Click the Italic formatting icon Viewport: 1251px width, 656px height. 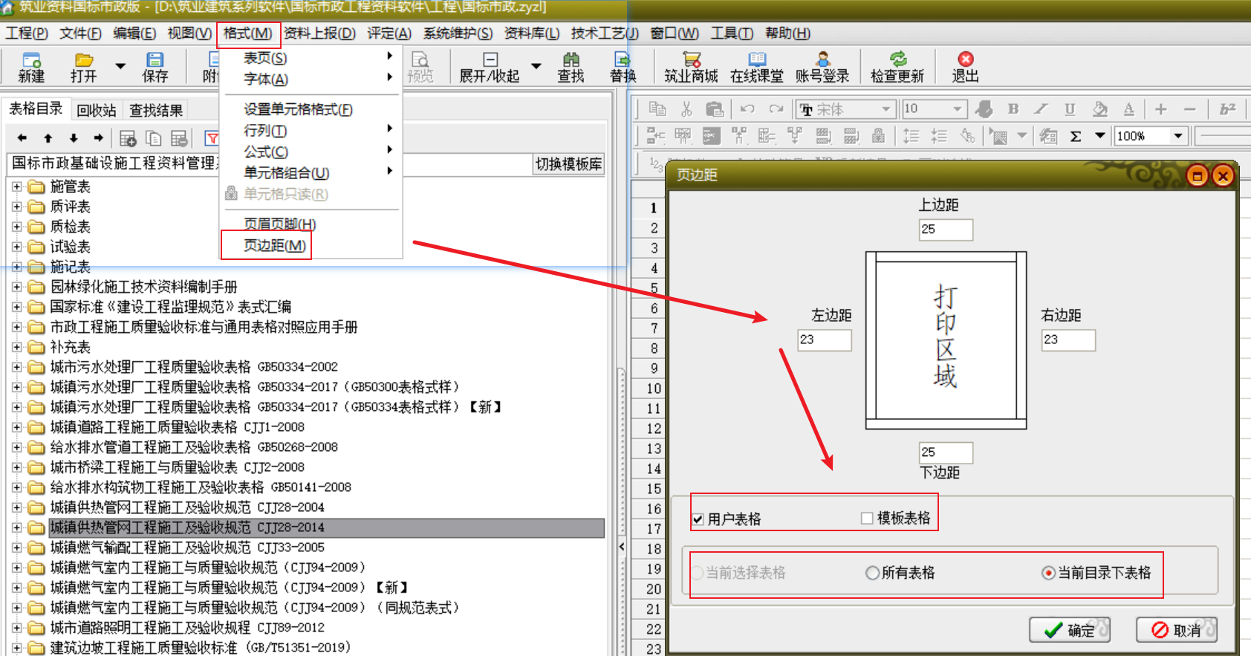[1042, 109]
